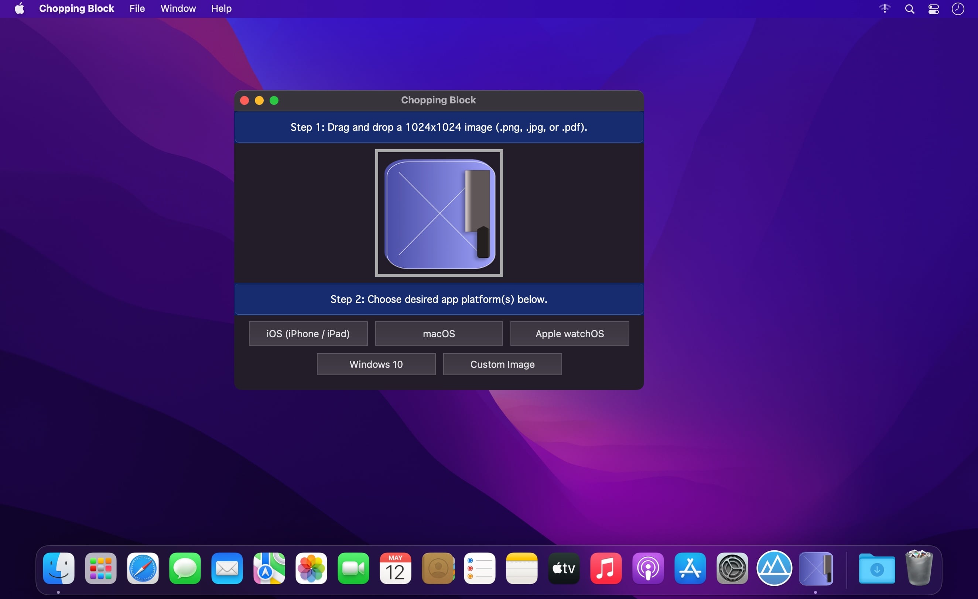
Task: Open the Help menu
Action: (221, 8)
